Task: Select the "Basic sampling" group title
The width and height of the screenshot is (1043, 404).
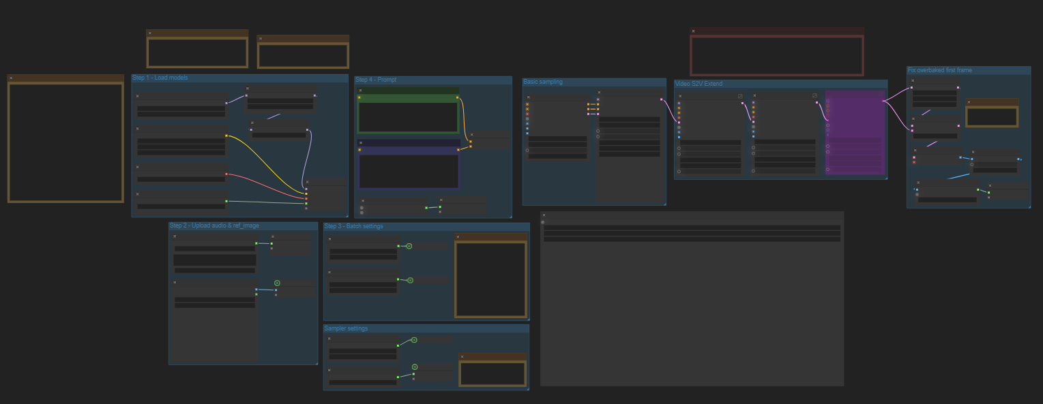Action: (543, 82)
